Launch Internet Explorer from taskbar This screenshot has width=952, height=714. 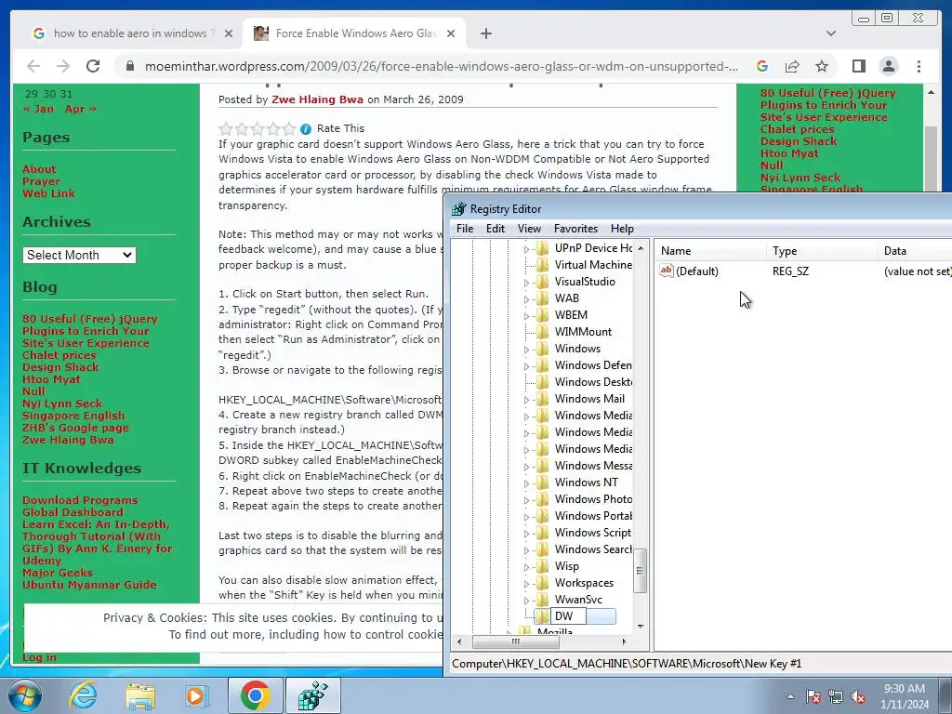point(83,695)
